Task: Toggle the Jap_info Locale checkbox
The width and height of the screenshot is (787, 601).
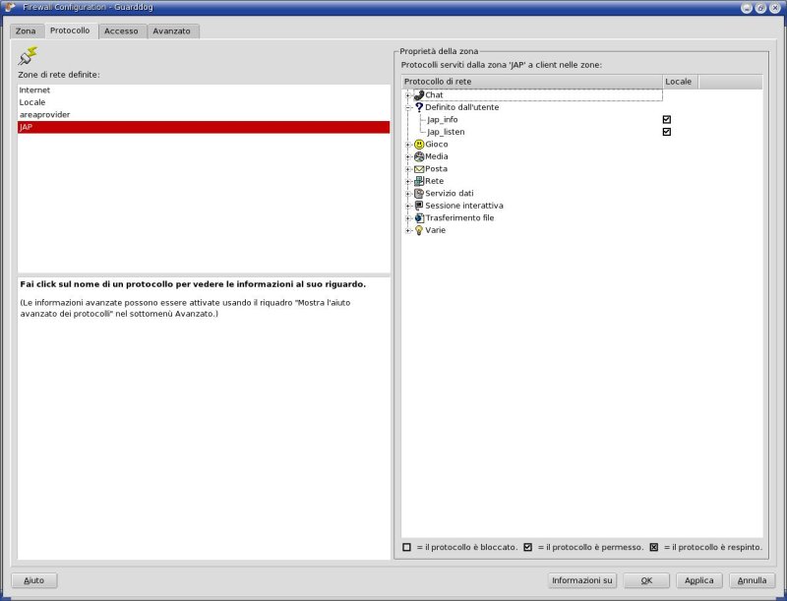Action: pyautogui.click(x=667, y=120)
